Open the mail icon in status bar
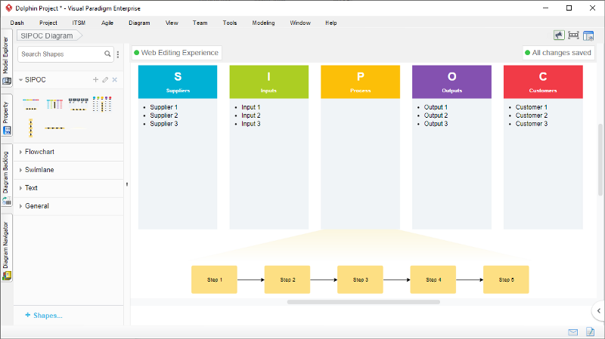The width and height of the screenshot is (605, 339). [x=573, y=332]
